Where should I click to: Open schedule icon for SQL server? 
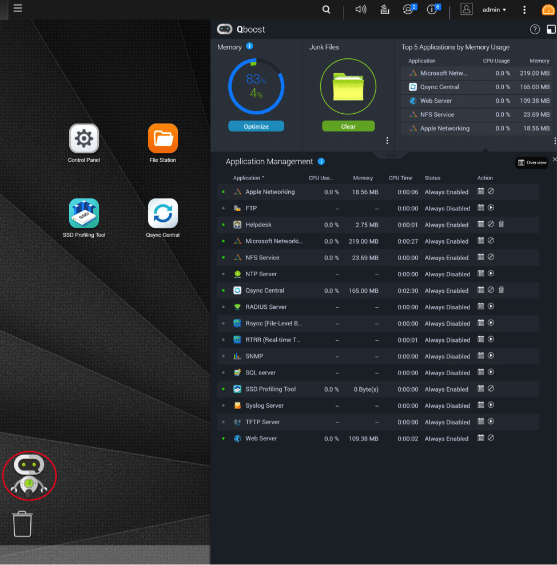pos(480,372)
